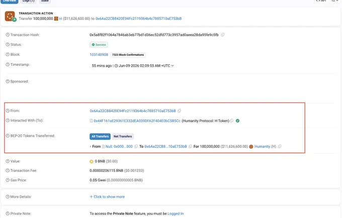Click help icon beside BEP-20 Tokens Transferred
The height and width of the screenshot is (218, 342).
pos(8,136)
